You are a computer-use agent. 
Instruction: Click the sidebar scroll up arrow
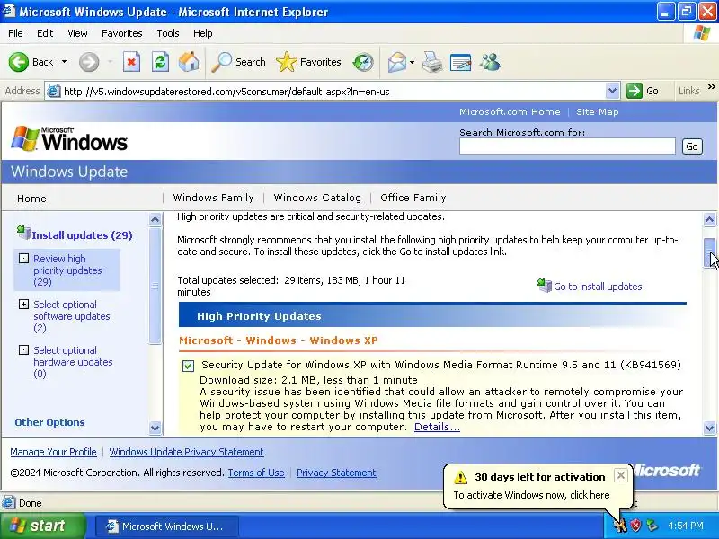155,219
